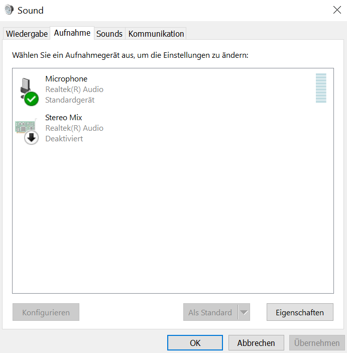
Task: Click the Stereo Mix sound card icon
Action: [27, 131]
